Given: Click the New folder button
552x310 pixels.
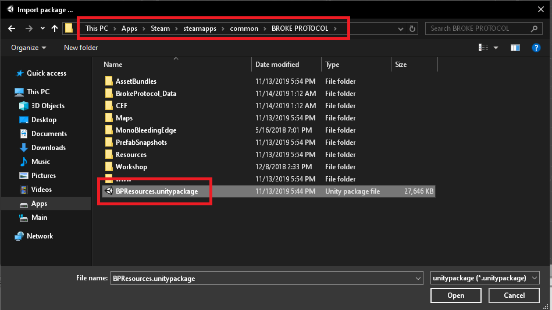Looking at the screenshot, I should click(81, 48).
